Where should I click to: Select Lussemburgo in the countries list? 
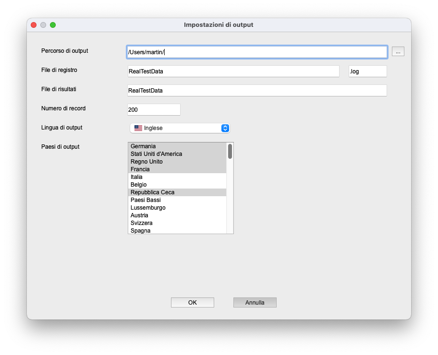(148, 208)
